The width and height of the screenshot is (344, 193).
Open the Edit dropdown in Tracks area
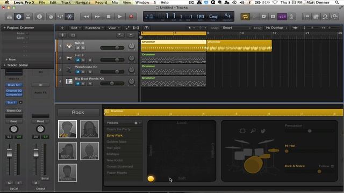pos(76,28)
